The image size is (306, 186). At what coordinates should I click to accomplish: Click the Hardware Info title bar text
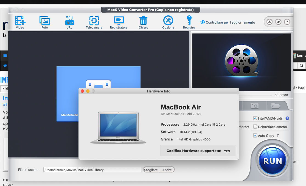point(159,91)
